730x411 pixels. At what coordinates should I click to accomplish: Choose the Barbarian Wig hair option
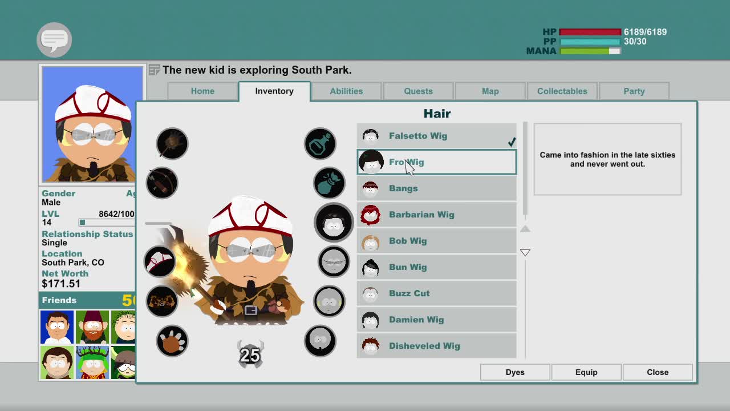(x=437, y=215)
